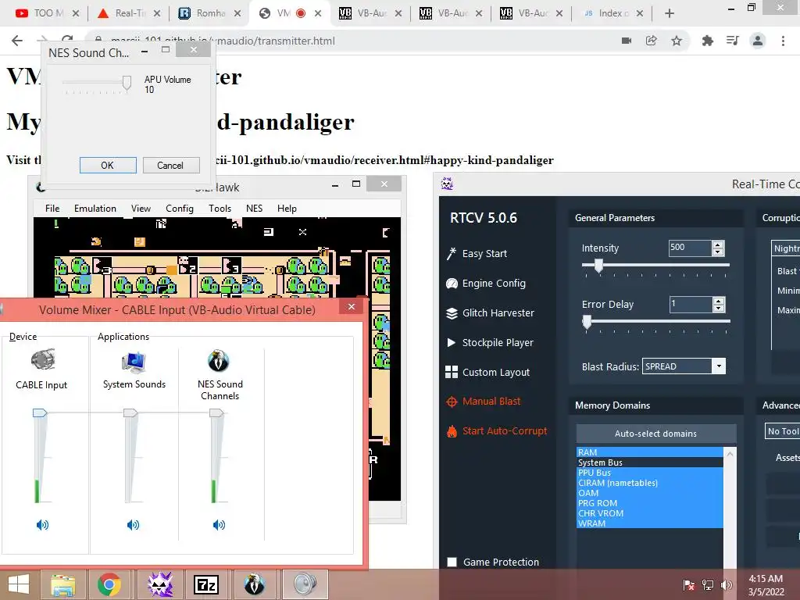Click Windows Start button
The image size is (800, 600).
(19, 584)
